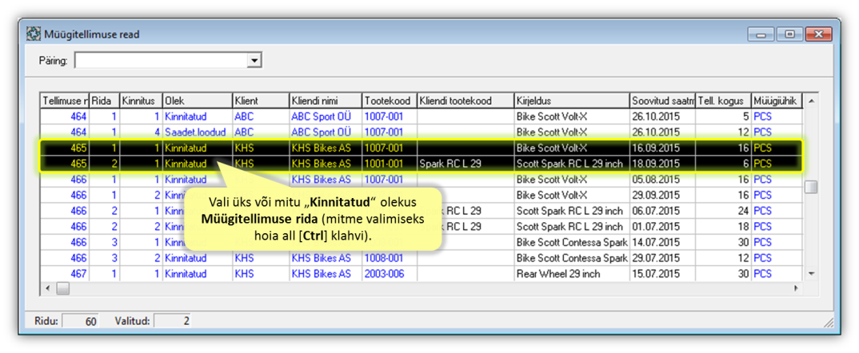Click the Kinnitus column header

coord(142,101)
